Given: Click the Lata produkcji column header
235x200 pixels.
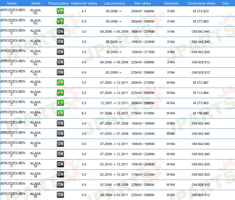Looking at the screenshot, I should (x=114, y=3).
